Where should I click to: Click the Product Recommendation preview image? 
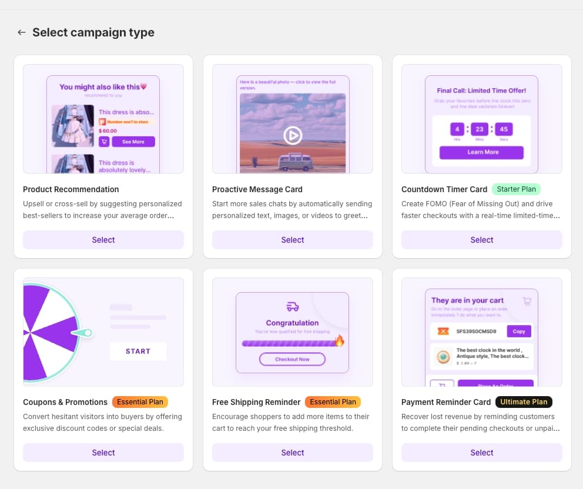pos(103,119)
